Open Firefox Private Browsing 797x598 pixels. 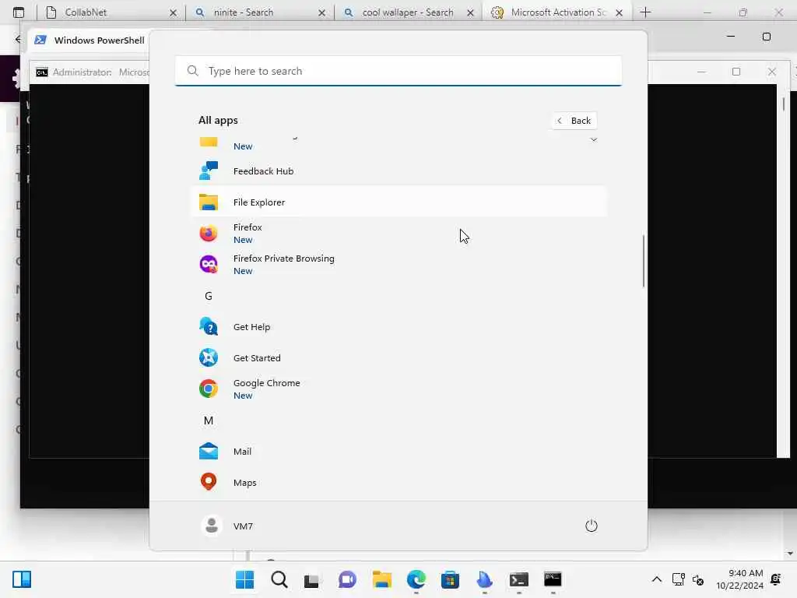398,265
